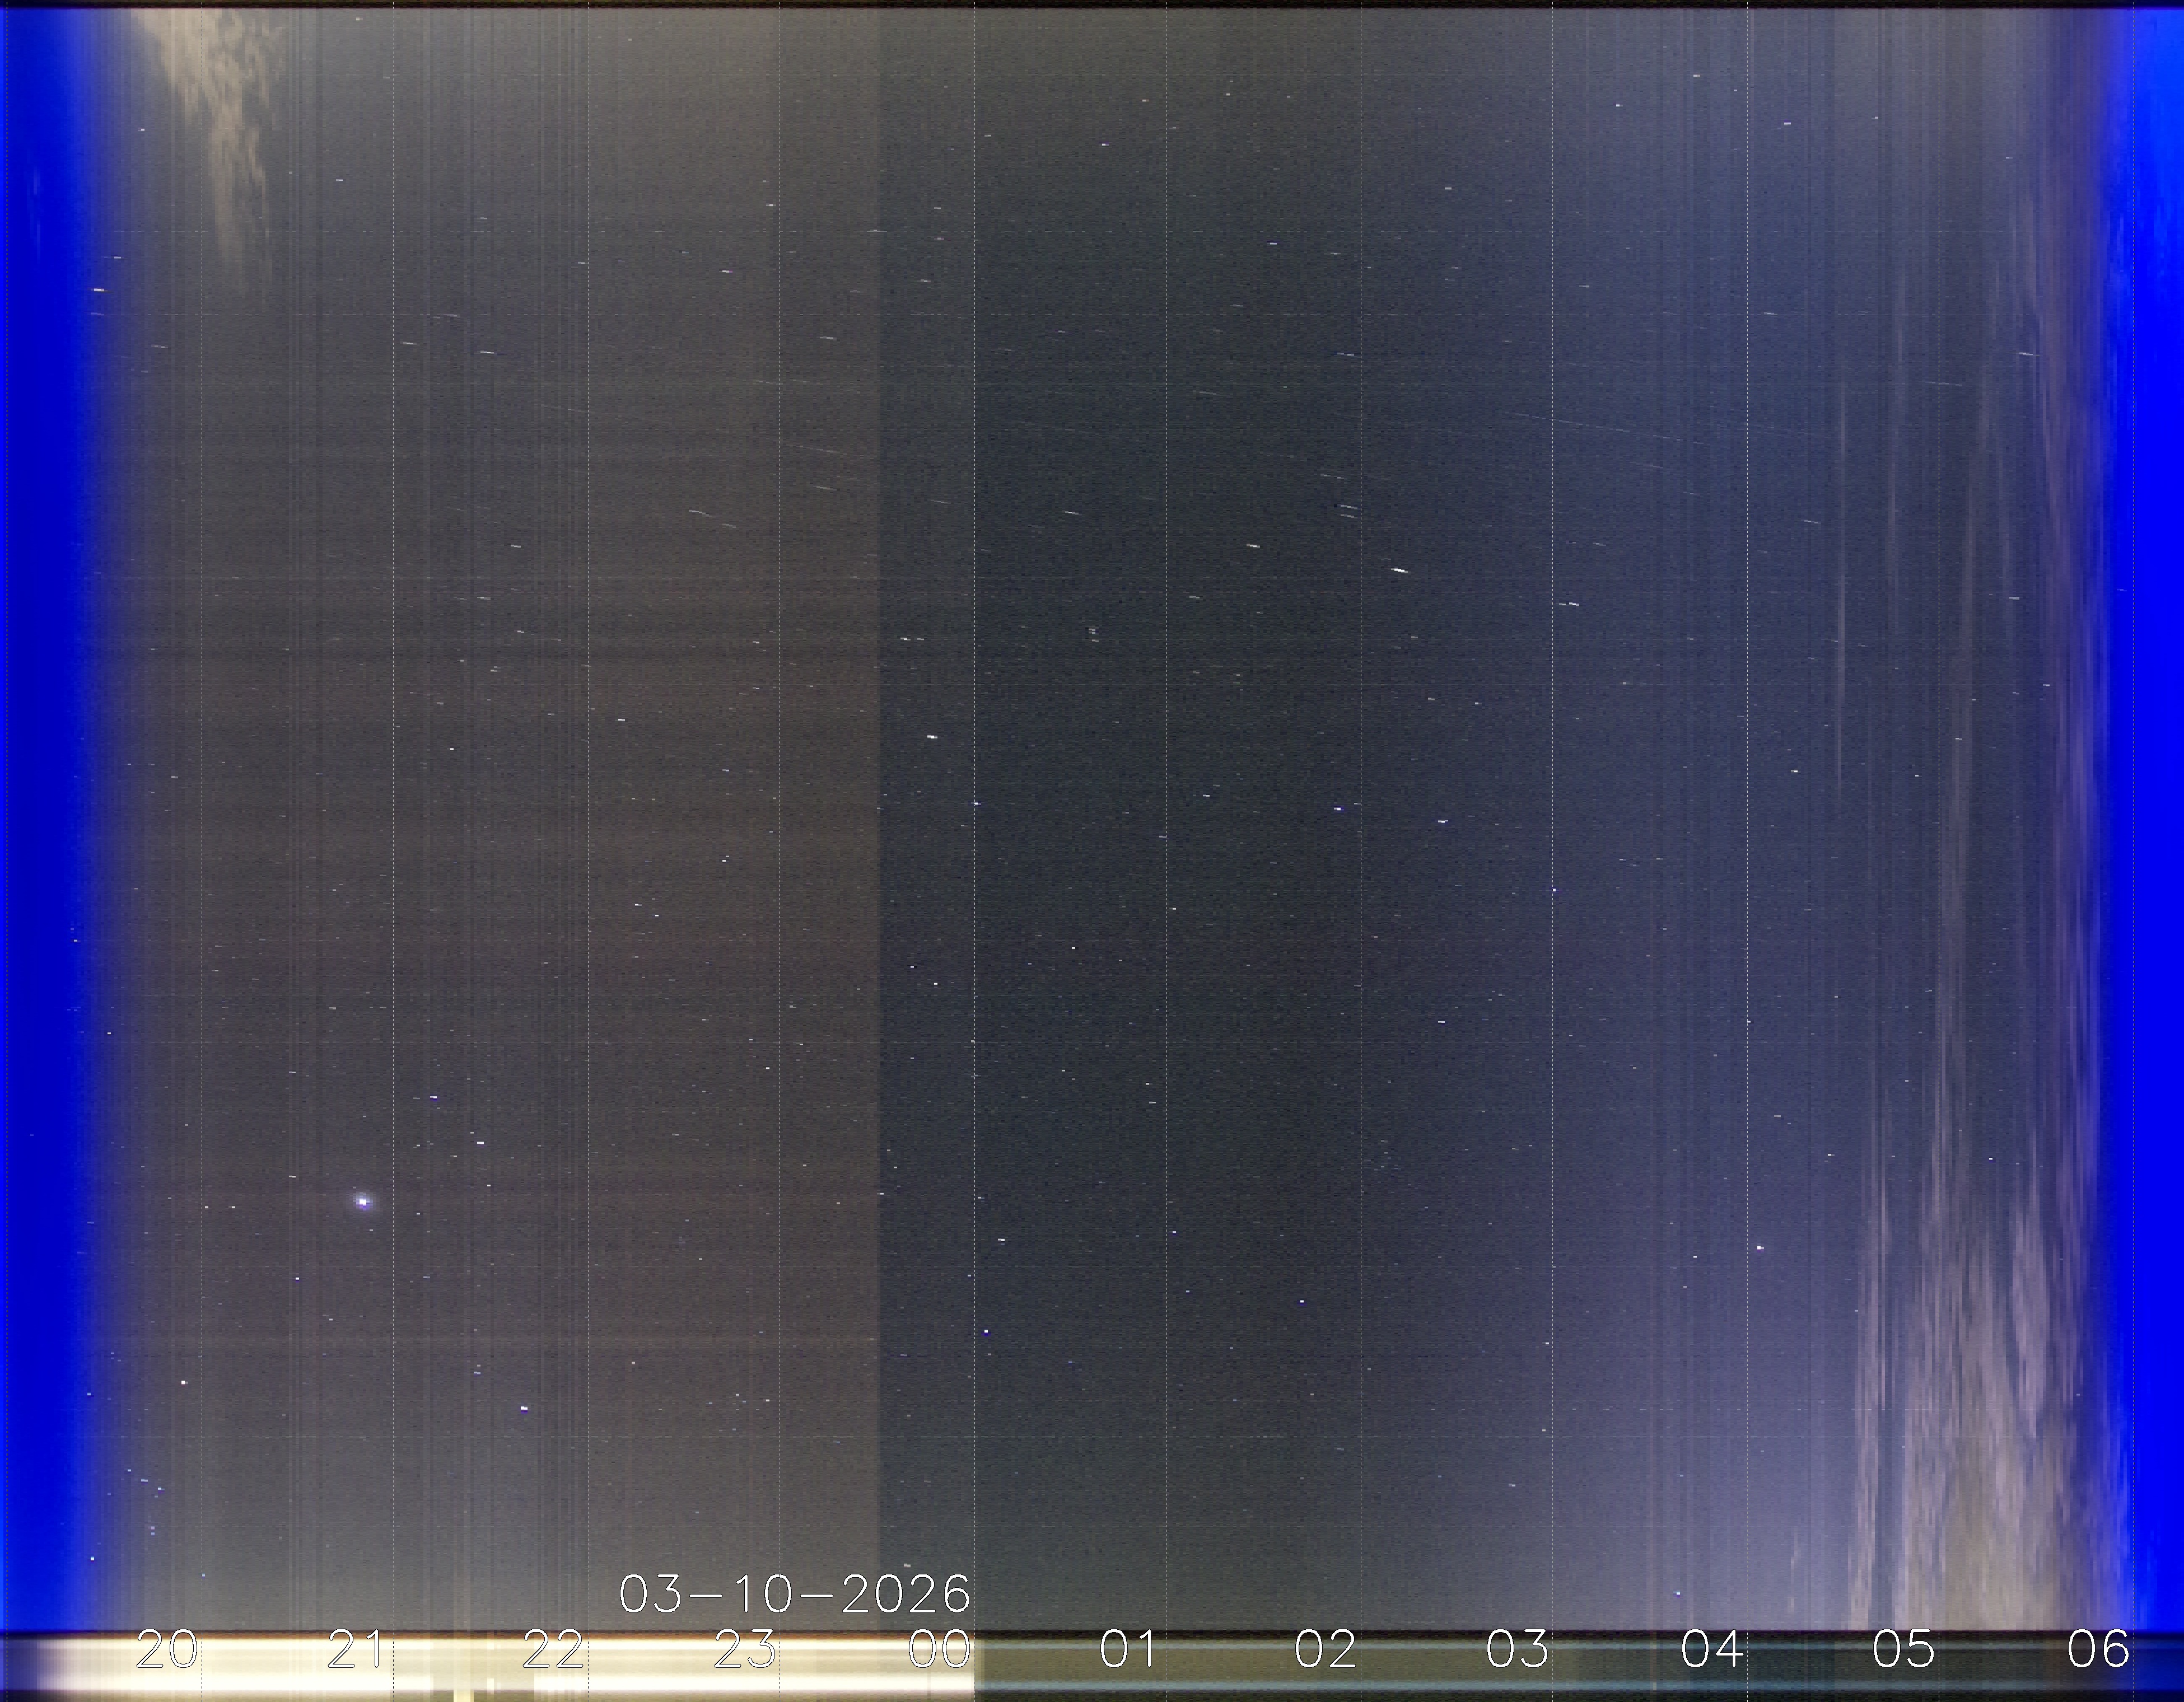The image size is (2184, 1702).
Task: Click the 01 hour label
Action: [x=1129, y=1649]
